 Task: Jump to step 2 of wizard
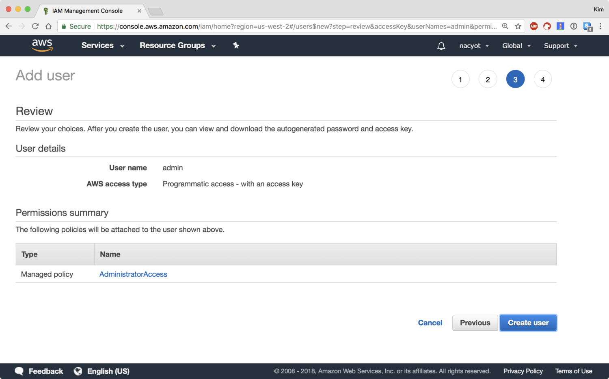[x=488, y=80]
